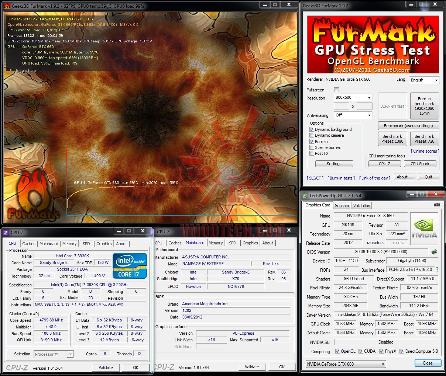This screenshot has width=446, height=376.
Task: Click the FurMark title bar app icon
Action: click(x=7, y=6)
